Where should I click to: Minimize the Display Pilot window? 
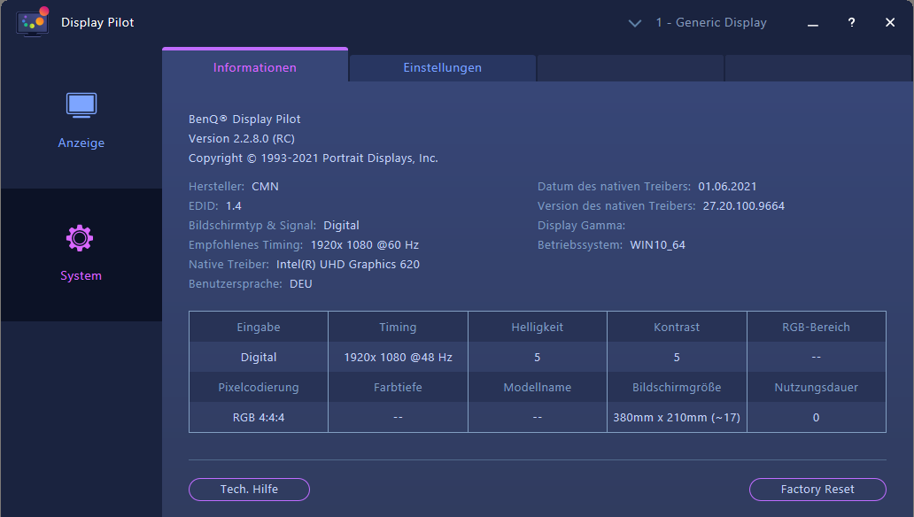[x=812, y=24]
